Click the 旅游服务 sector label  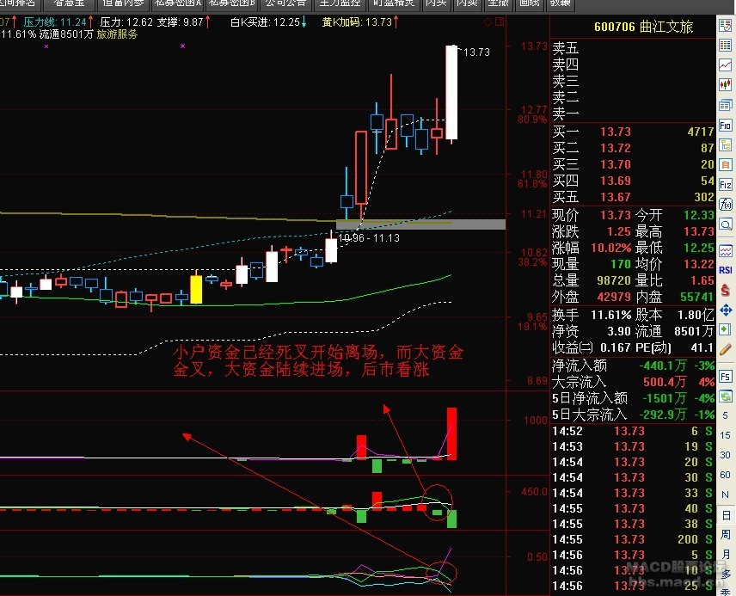tap(116, 34)
